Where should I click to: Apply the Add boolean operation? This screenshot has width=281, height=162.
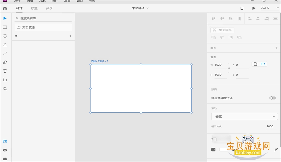214,37
